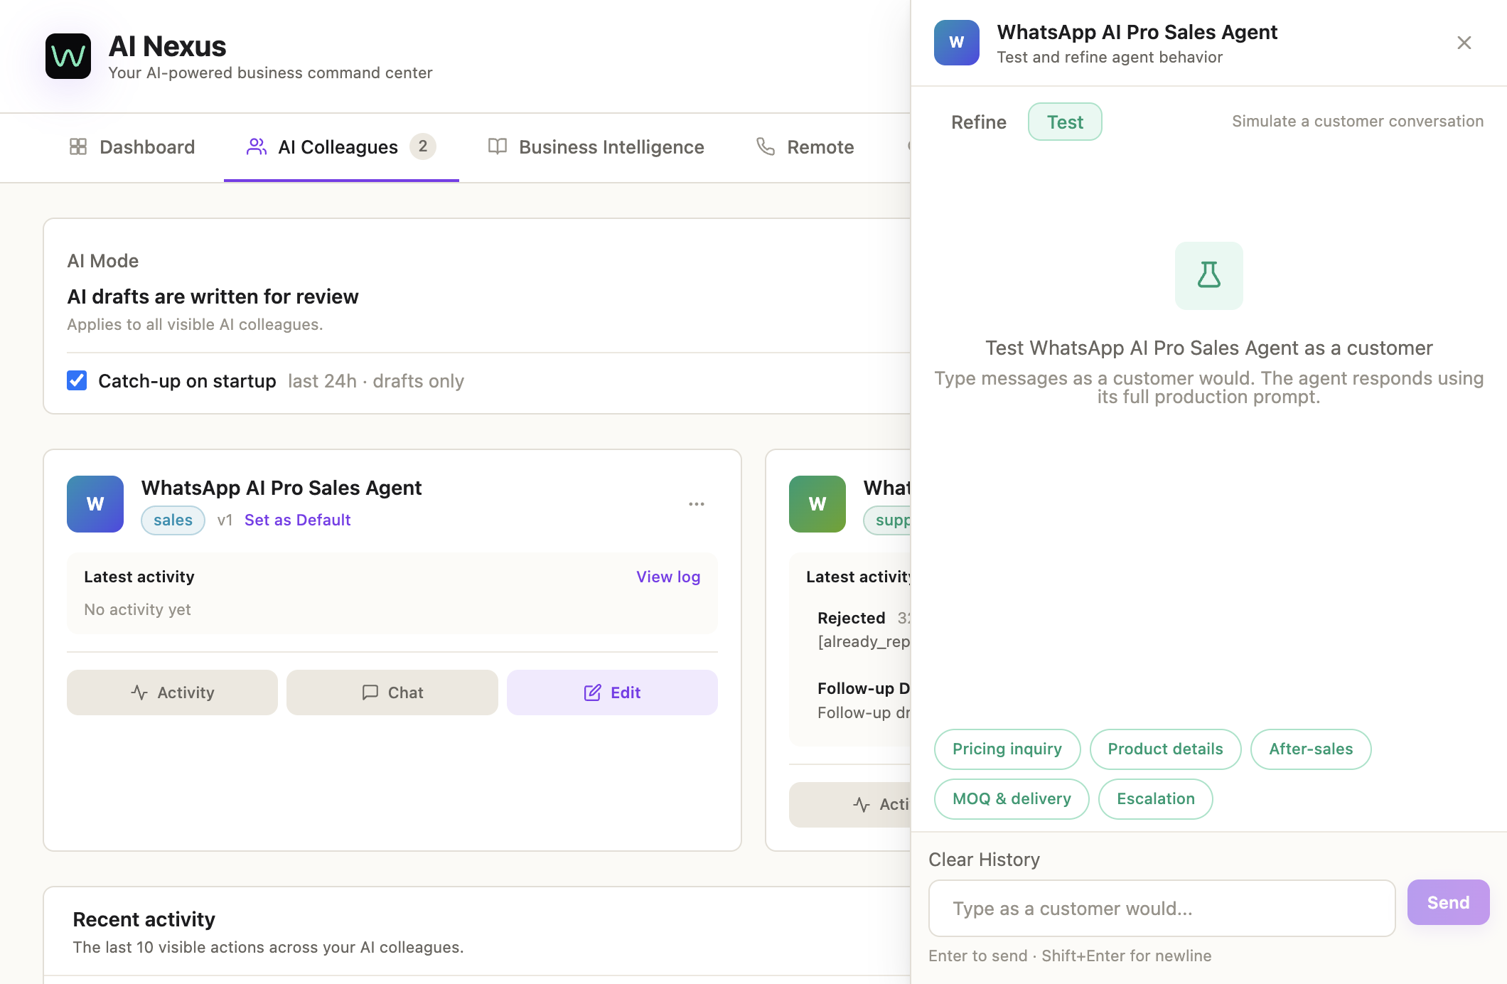This screenshot has width=1507, height=984.
Task: Switch to the Refine tab in panel
Action: [x=979, y=122]
